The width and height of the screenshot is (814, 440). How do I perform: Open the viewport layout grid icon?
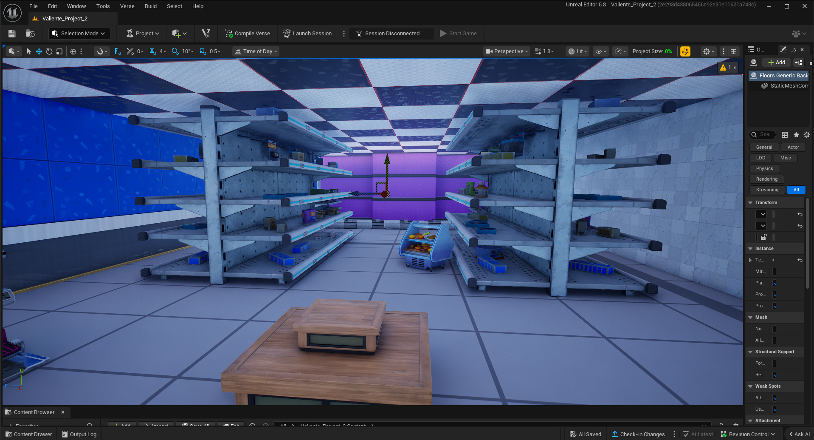tap(733, 51)
